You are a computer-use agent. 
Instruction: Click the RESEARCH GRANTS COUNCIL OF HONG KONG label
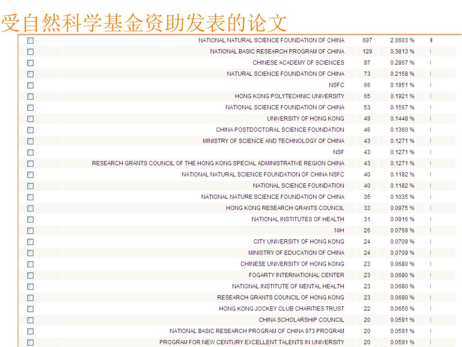pyautogui.click(x=281, y=297)
